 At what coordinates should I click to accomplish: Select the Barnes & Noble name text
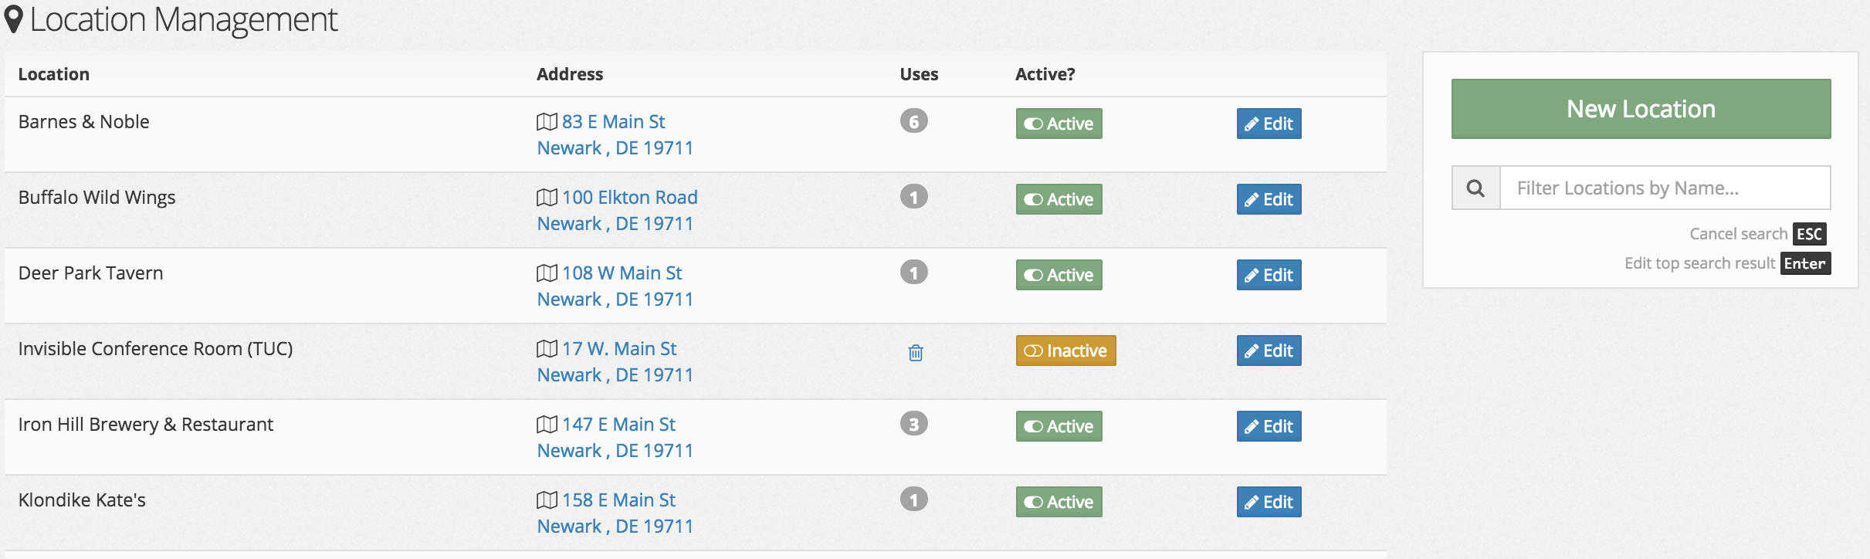tap(83, 122)
